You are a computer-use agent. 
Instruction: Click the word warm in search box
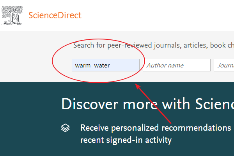click(83, 66)
